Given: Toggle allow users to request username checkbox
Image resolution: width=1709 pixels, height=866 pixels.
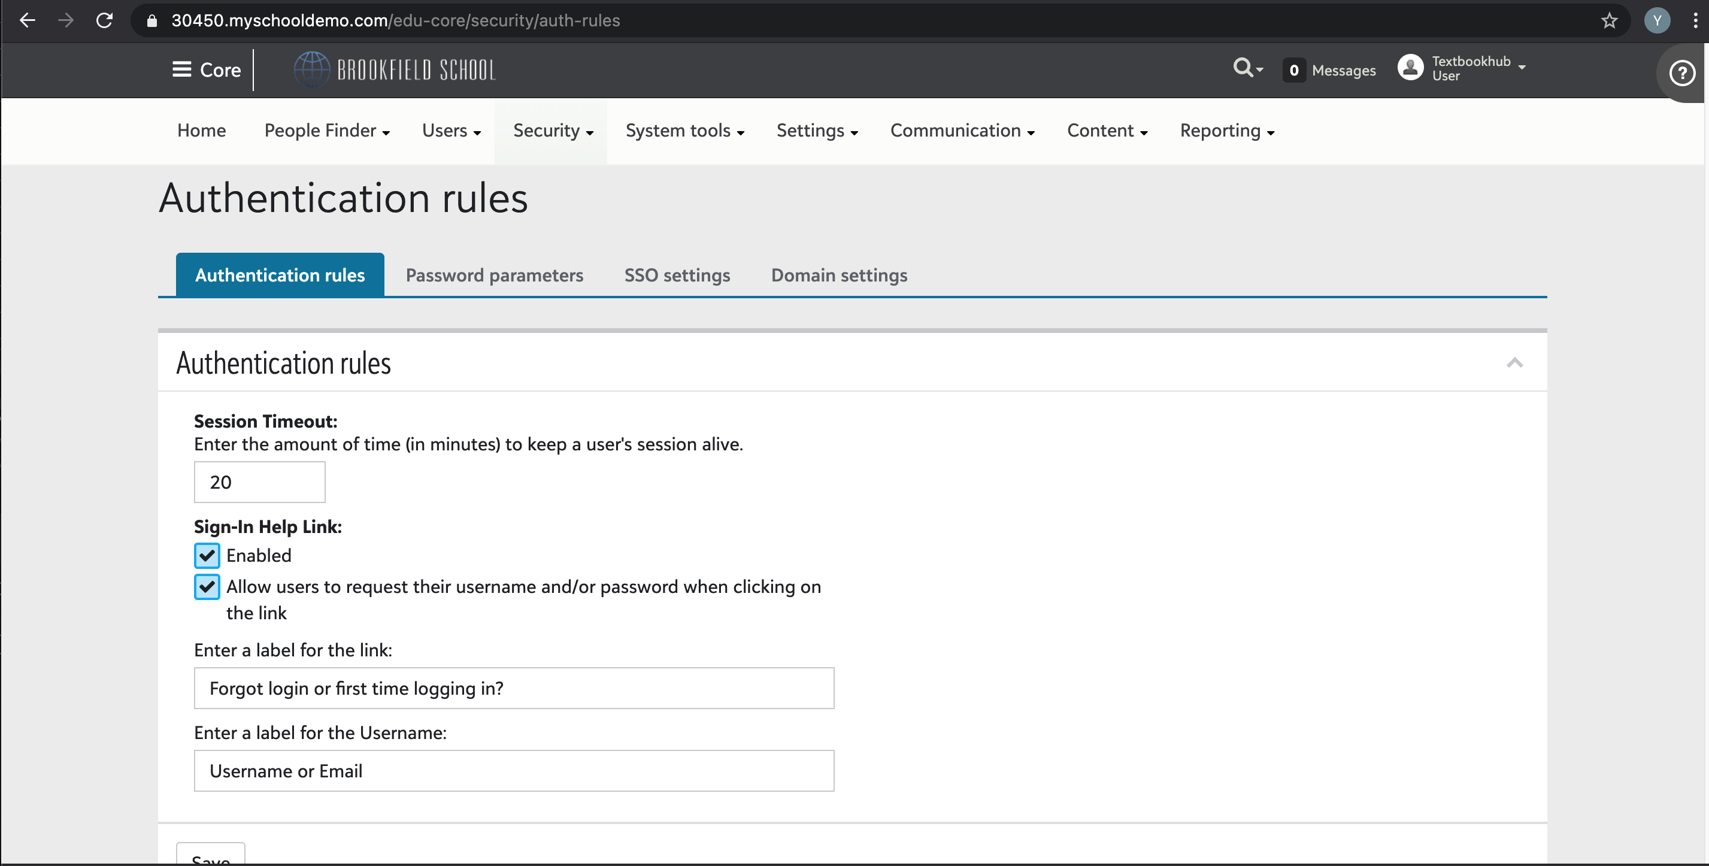Looking at the screenshot, I should [207, 587].
